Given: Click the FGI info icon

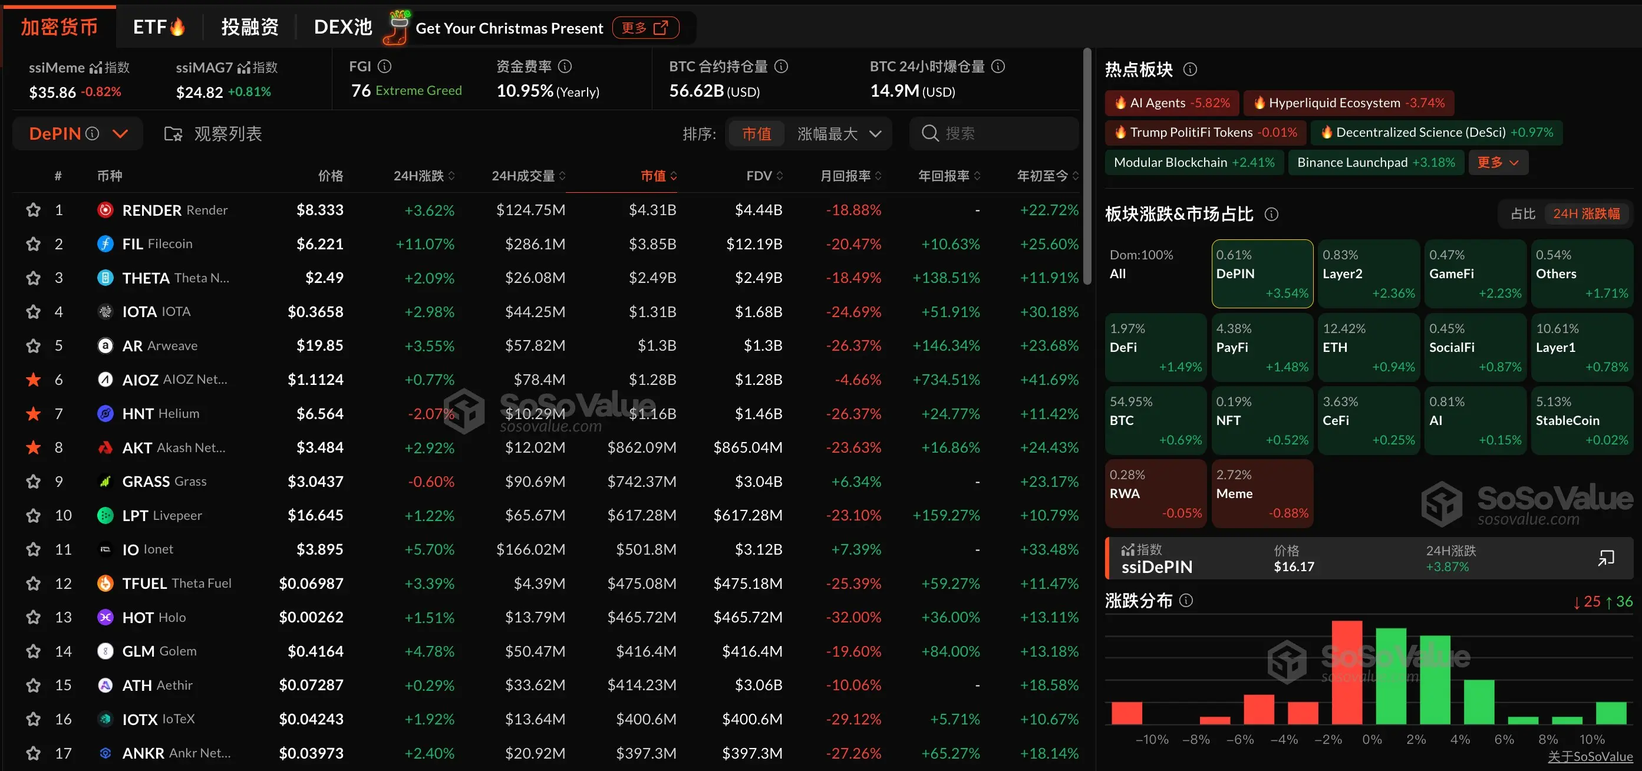Looking at the screenshot, I should (385, 65).
